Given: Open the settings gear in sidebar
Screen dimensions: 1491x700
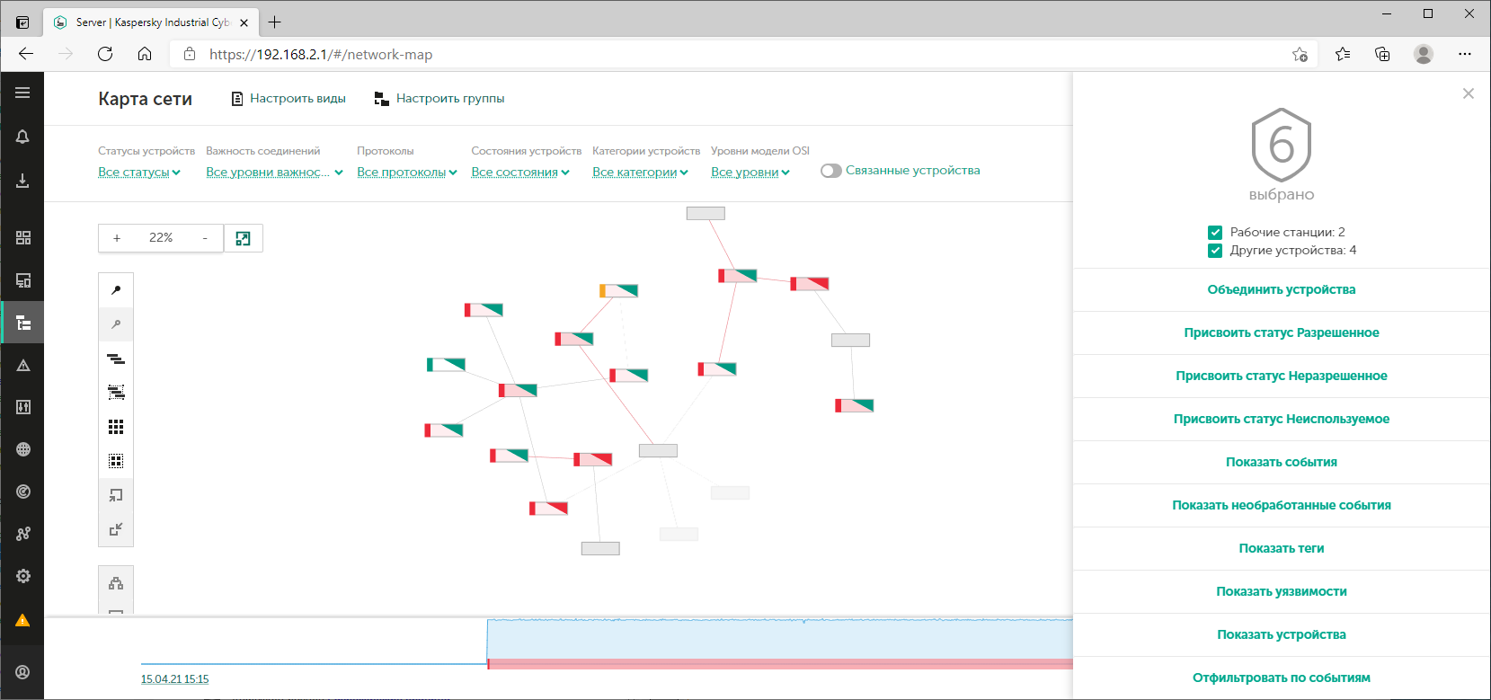Looking at the screenshot, I should coord(22,576).
